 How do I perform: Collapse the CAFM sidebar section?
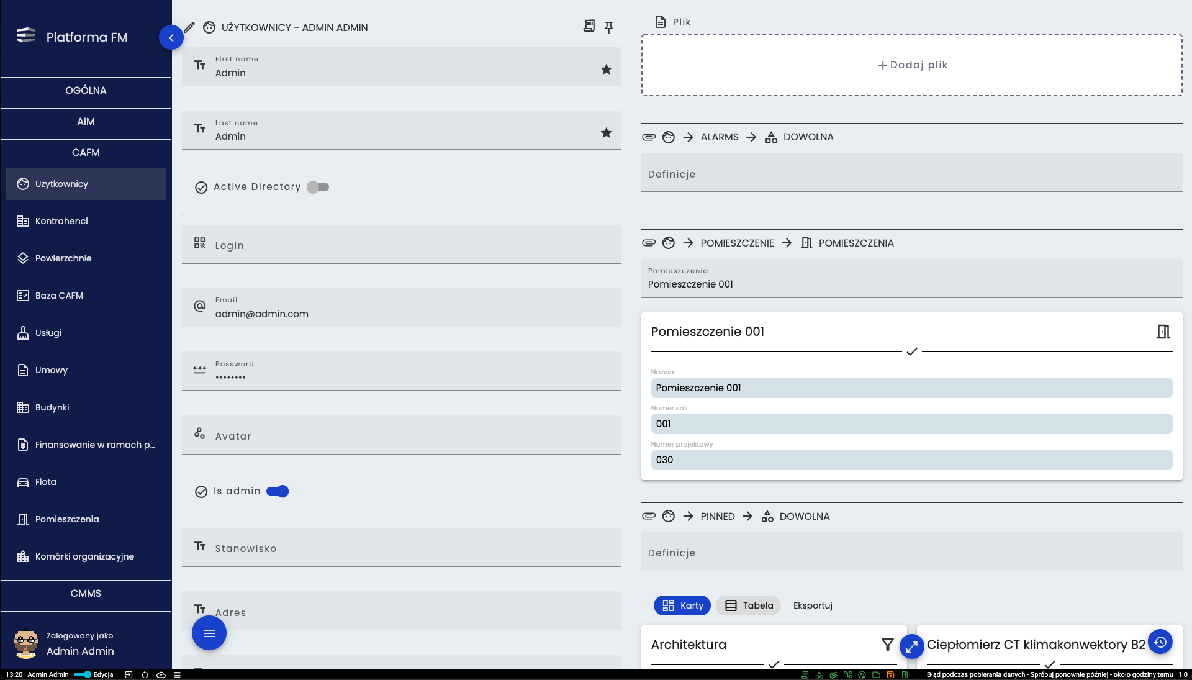[x=86, y=153]
